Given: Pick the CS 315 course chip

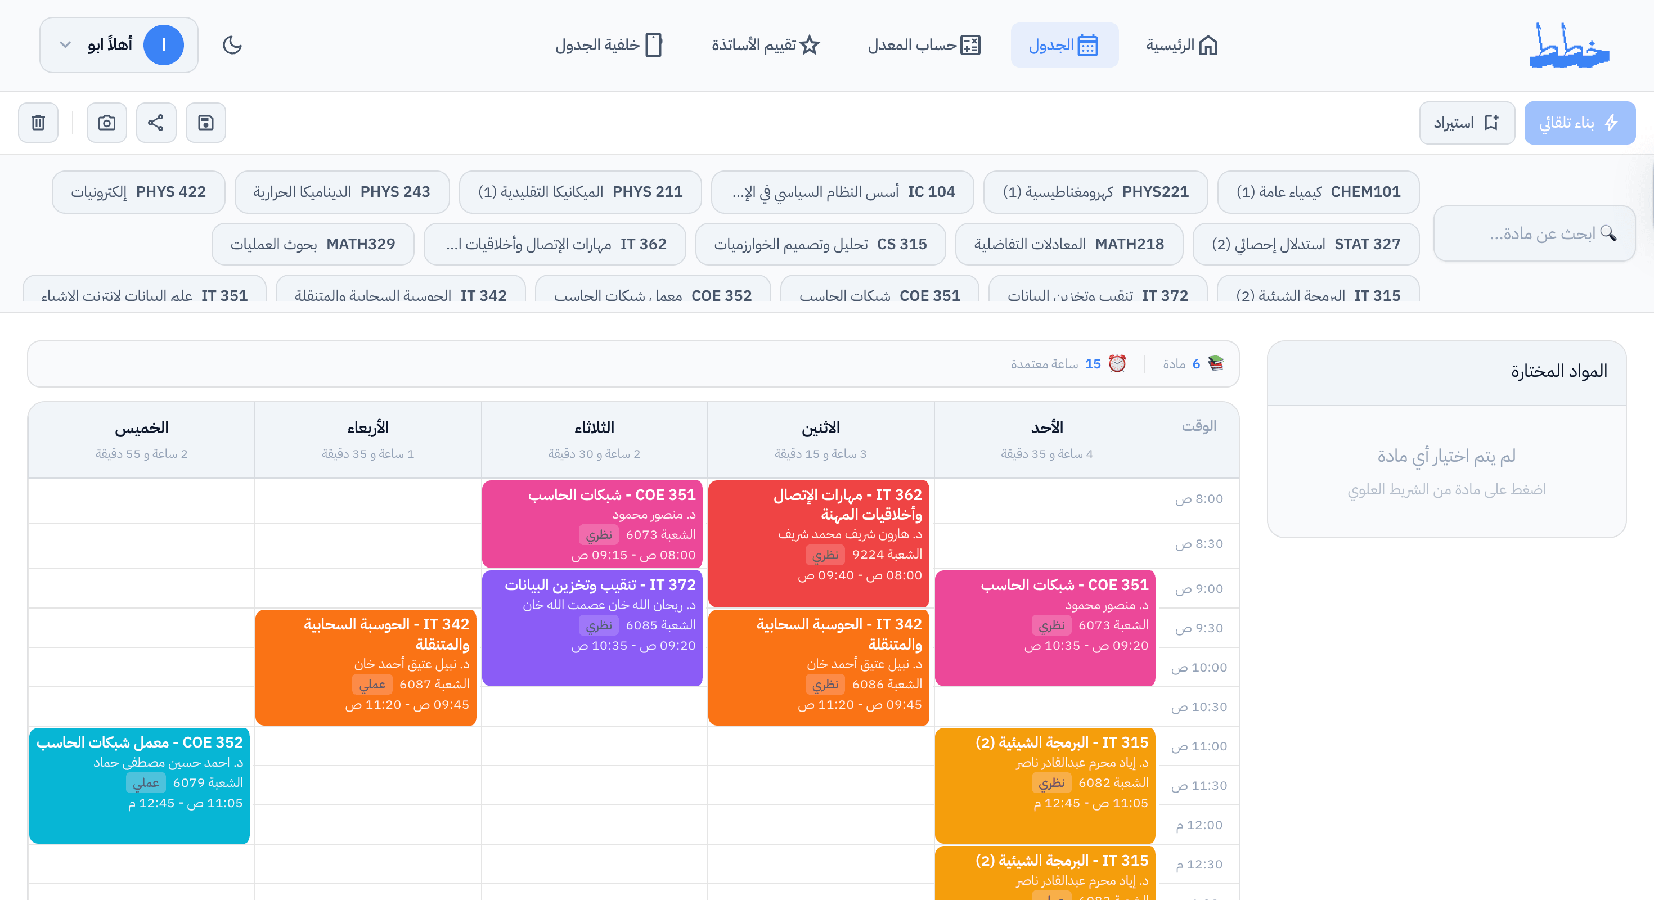Looking at the screenshot, I should click(820, 244).
